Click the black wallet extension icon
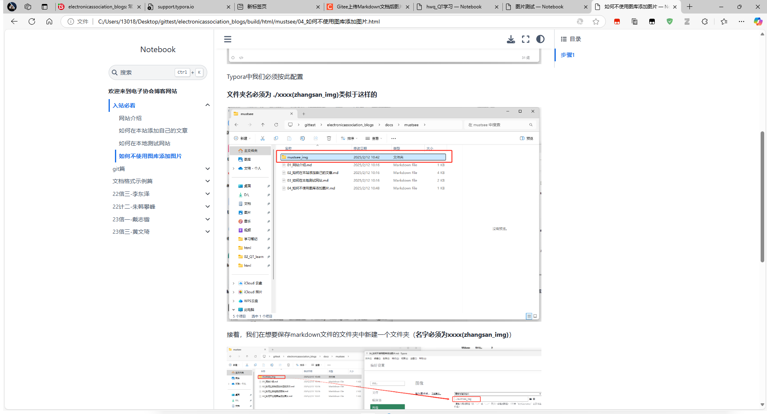 (652, 21)
